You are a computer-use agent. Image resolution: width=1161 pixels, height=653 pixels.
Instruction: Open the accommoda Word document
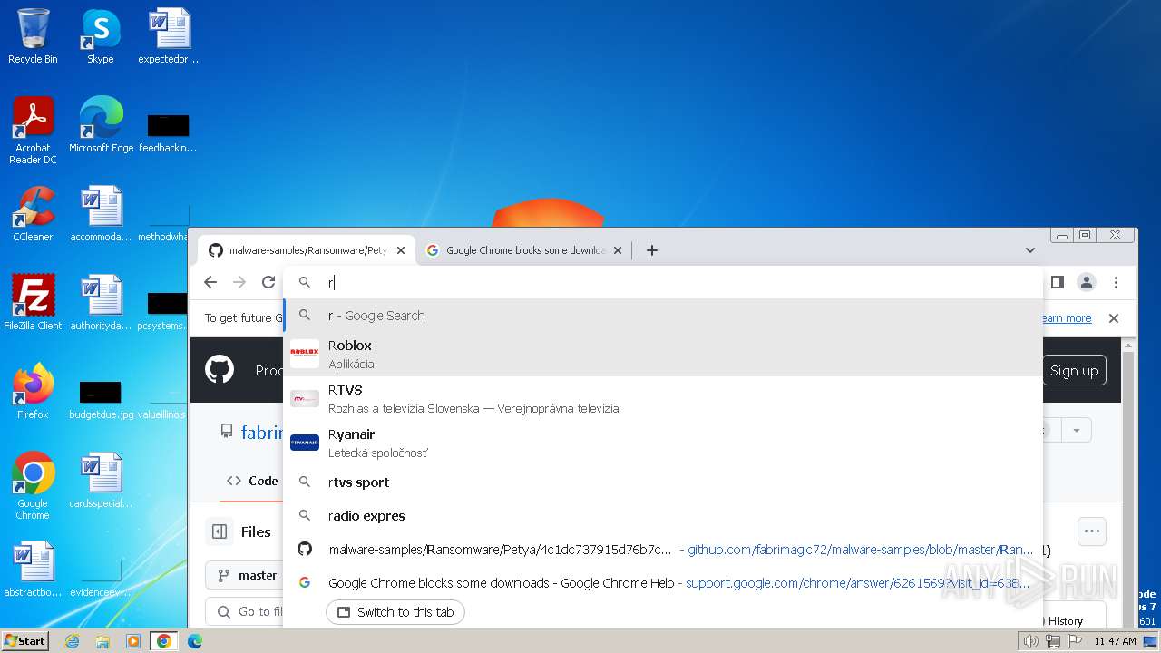pyautogui.click(x=101, y=214)
